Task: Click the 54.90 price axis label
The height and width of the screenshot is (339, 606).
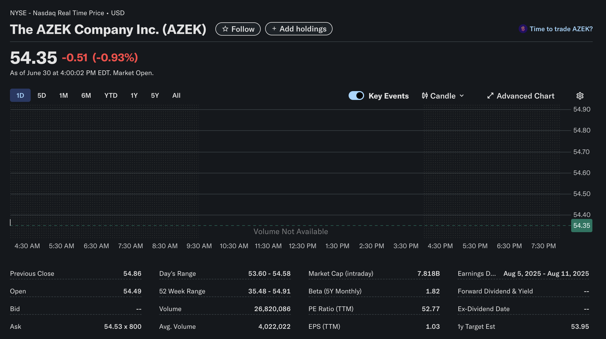Action: 582,109
